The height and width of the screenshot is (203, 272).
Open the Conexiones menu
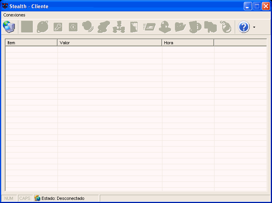[14, 15]
